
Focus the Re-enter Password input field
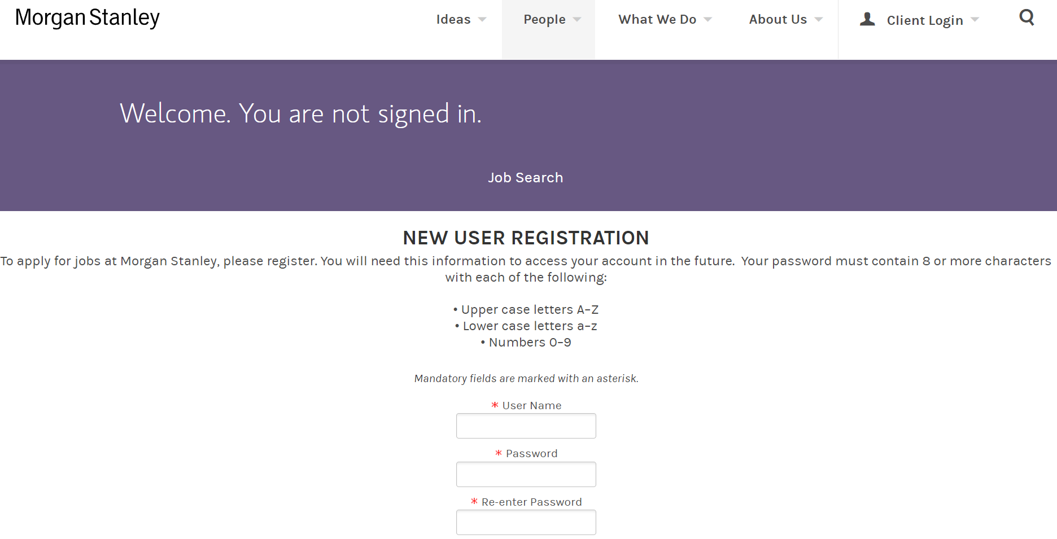(x=526, y=523)
